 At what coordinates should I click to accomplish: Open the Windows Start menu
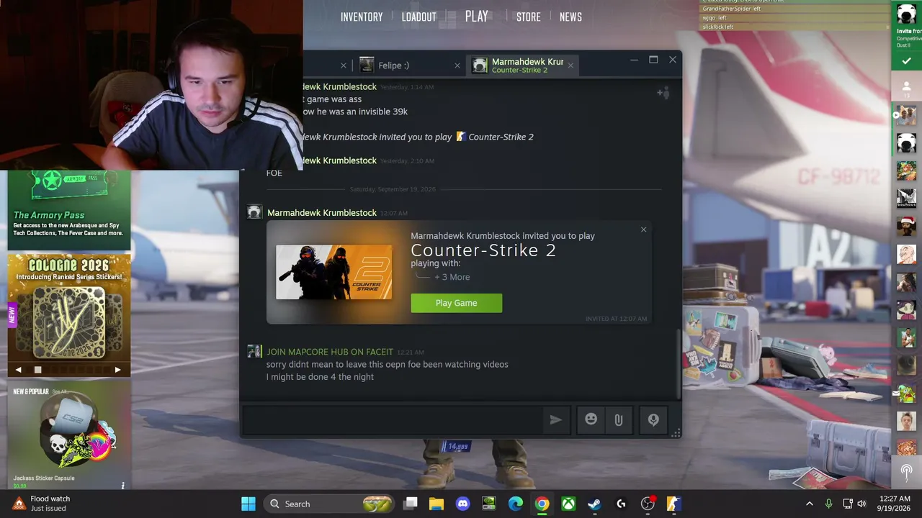click(249, 504)
